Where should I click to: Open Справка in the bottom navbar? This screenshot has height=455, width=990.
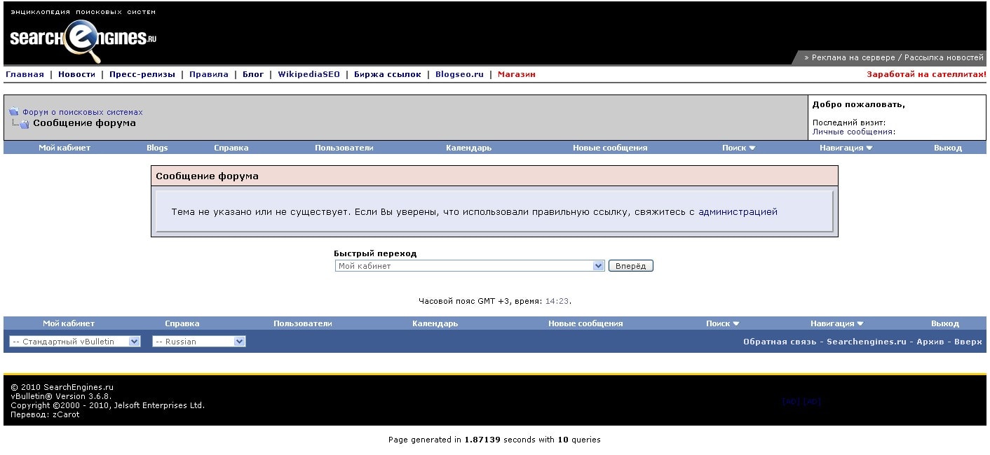point(182,323)
